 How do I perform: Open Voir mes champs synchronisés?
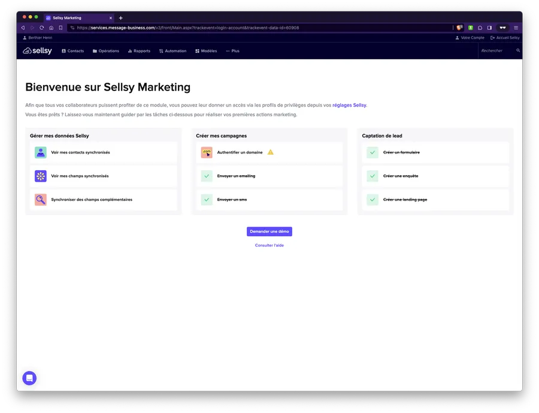pyautogui.click(x=104, y=176)
